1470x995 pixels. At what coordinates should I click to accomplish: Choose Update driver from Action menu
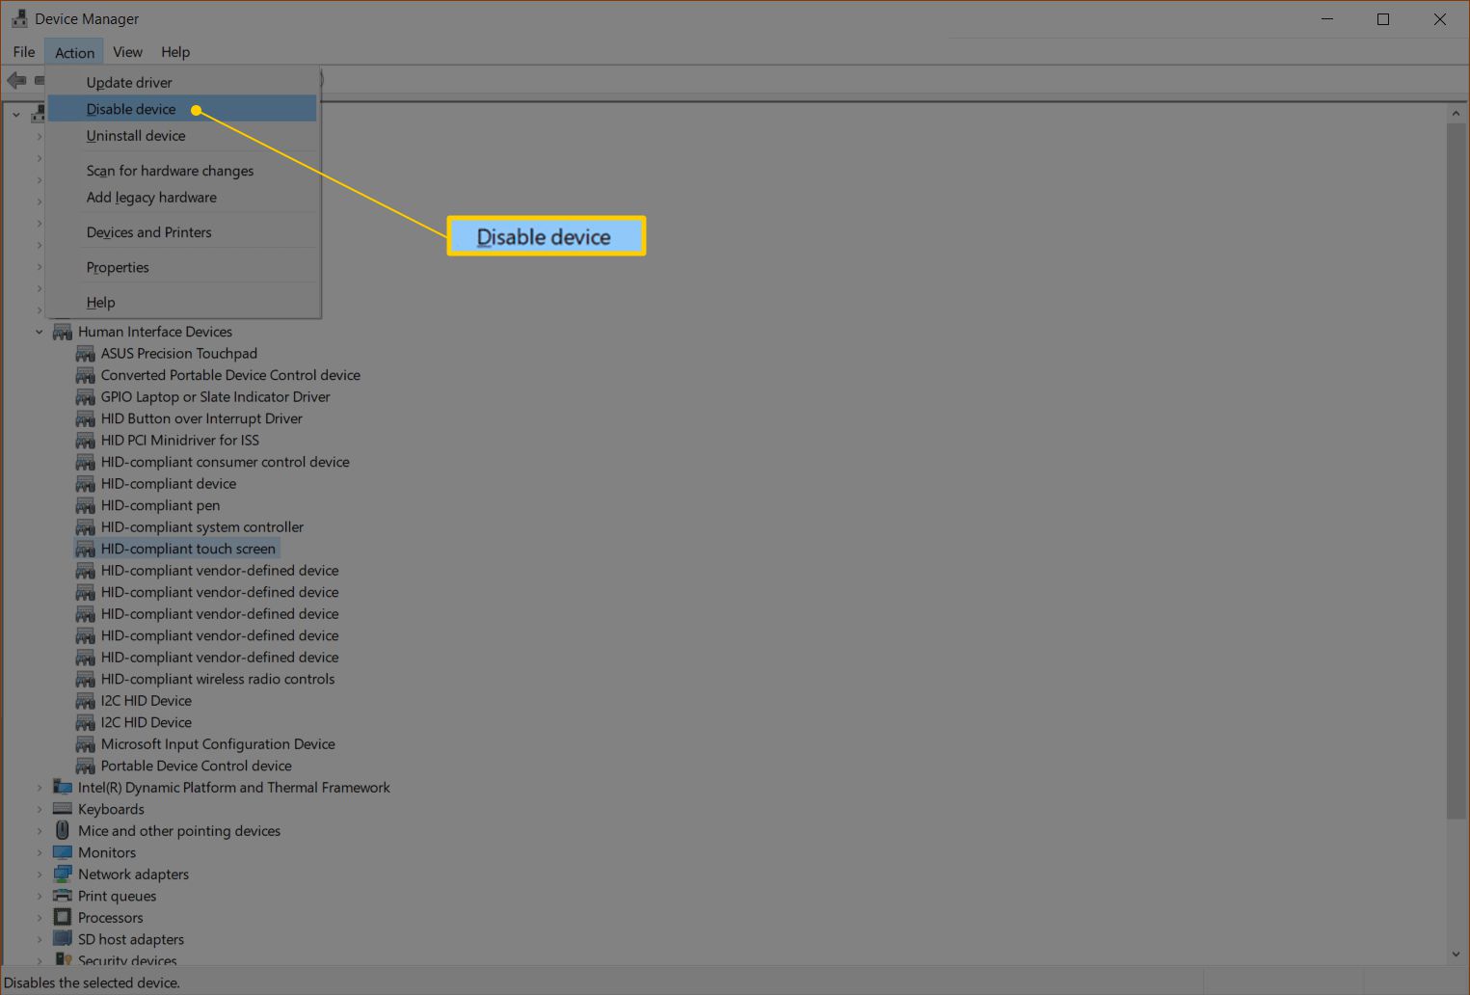click(182, 82)
